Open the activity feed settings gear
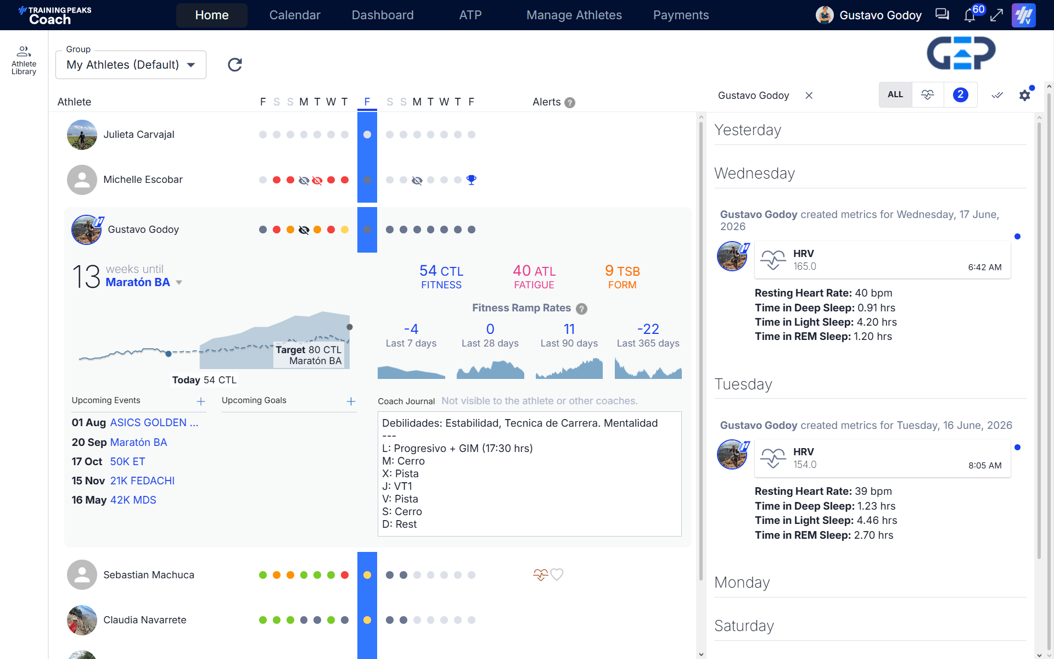 (1024, 95)
